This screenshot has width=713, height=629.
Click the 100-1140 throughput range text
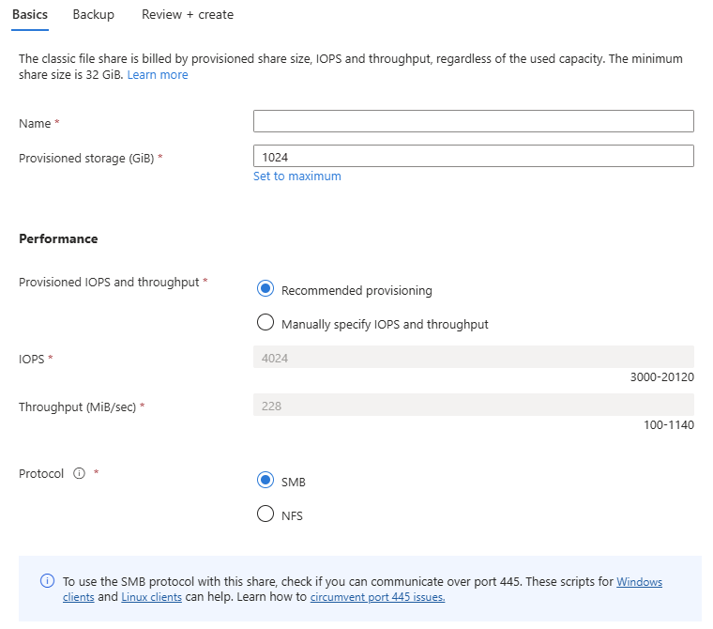(x=668, y=425)
